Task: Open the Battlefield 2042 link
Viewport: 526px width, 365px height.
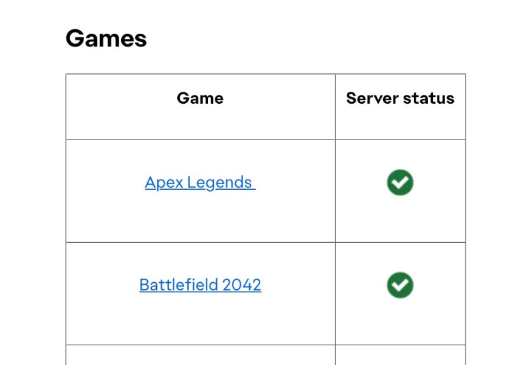Action: 200,285
